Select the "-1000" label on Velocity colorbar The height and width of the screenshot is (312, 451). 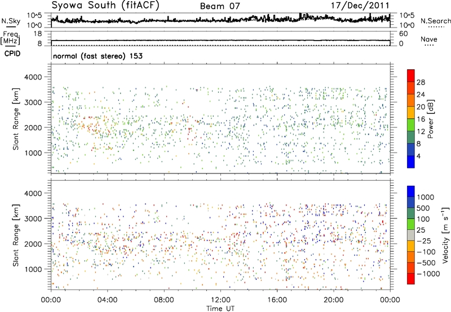[x=428, y=274]
